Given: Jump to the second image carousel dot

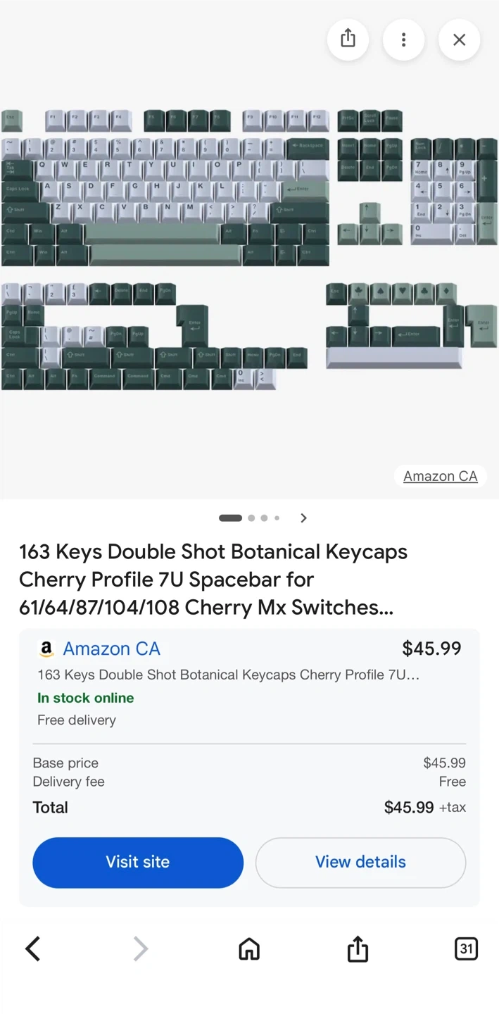Looking at the screenshot, I should click(251, 518).
